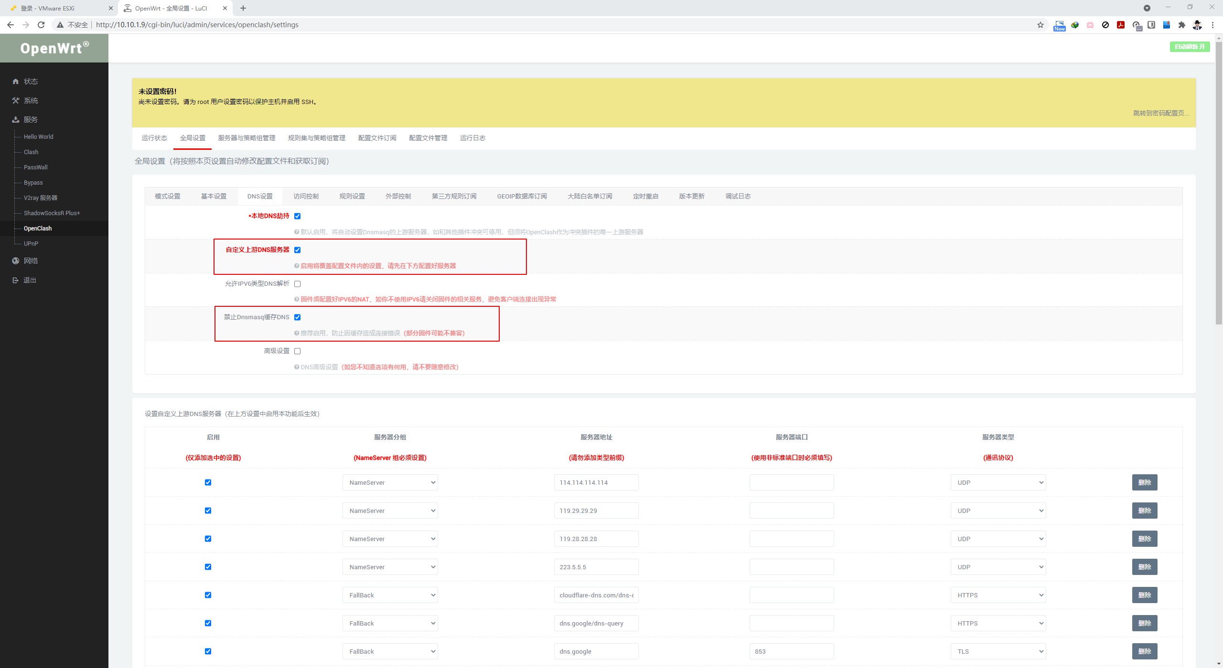The height and width of the screenshot is (668, 1223).
Task: Open the 系统 wrench icon menu
Action: click(x=15, y=101)
